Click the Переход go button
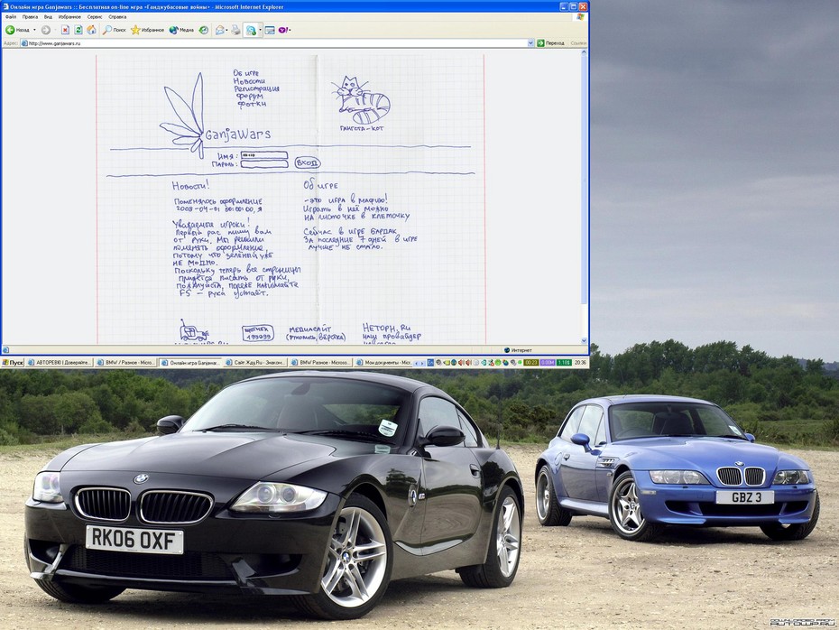The height and width of the screenshot is (630, 839). [551, 43]
